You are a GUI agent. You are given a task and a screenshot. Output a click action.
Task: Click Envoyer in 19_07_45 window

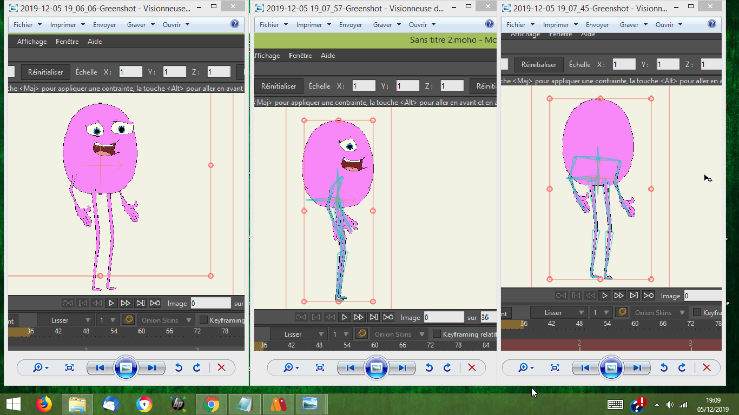pos(597,25)
